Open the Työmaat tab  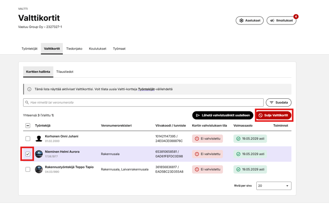pyautogui.click(x=119, y=49)
